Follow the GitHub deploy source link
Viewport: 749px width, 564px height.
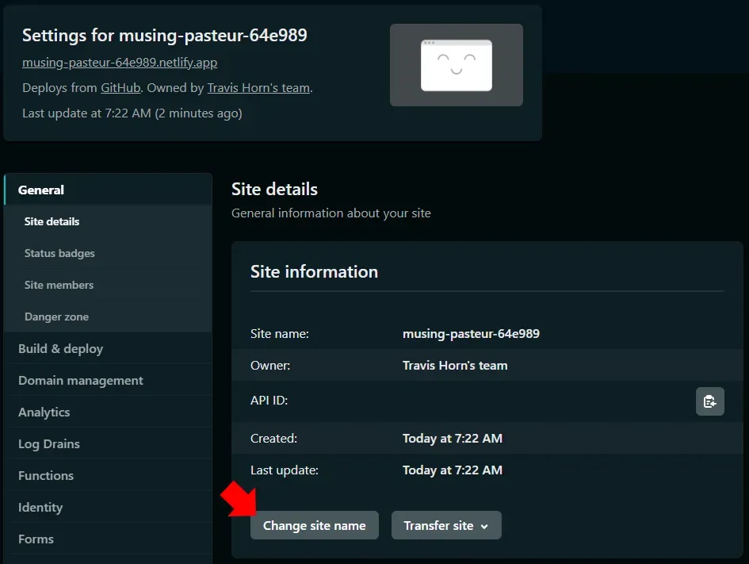(x=120, y=87)
